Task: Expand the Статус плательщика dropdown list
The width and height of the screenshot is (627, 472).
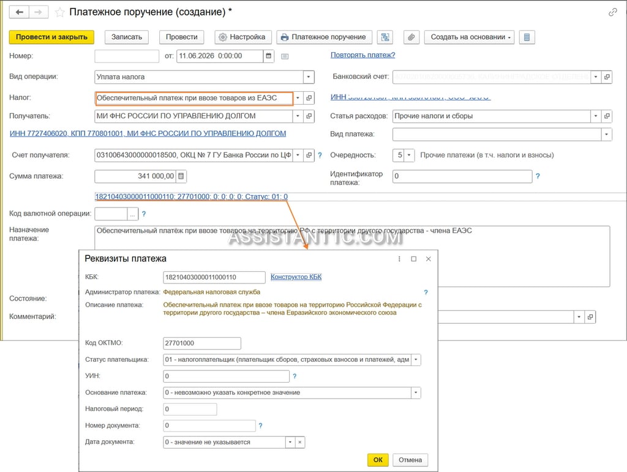Action: point(416,360)
